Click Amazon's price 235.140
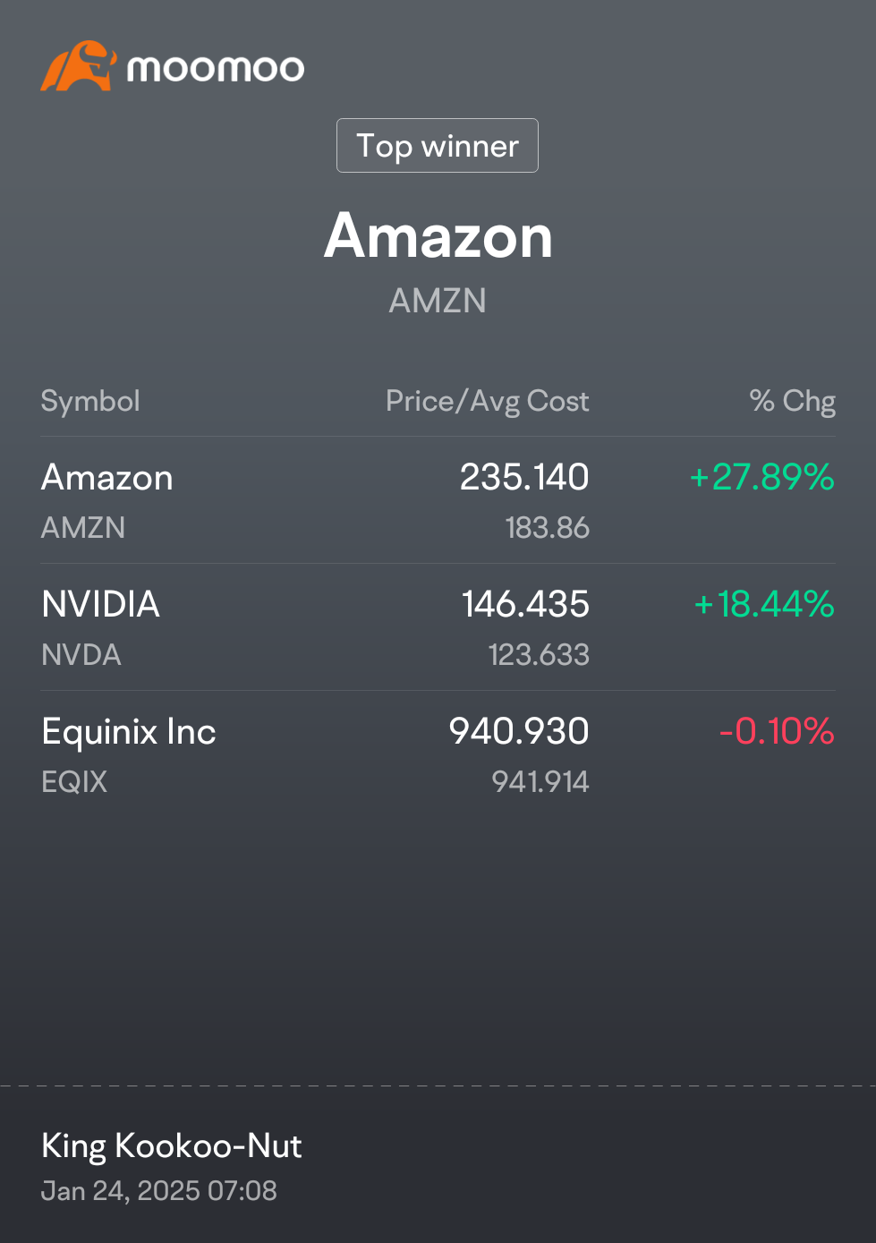The width and height of the screenshot is (876, 1243). click(x=524, y=477)
